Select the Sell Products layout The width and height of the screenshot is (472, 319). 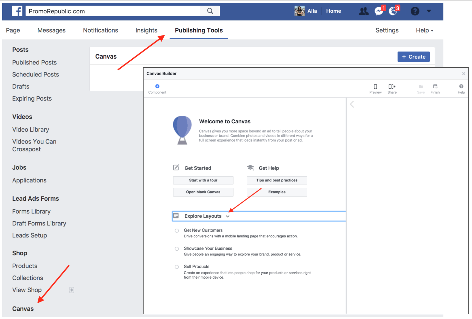pos(177,267)
